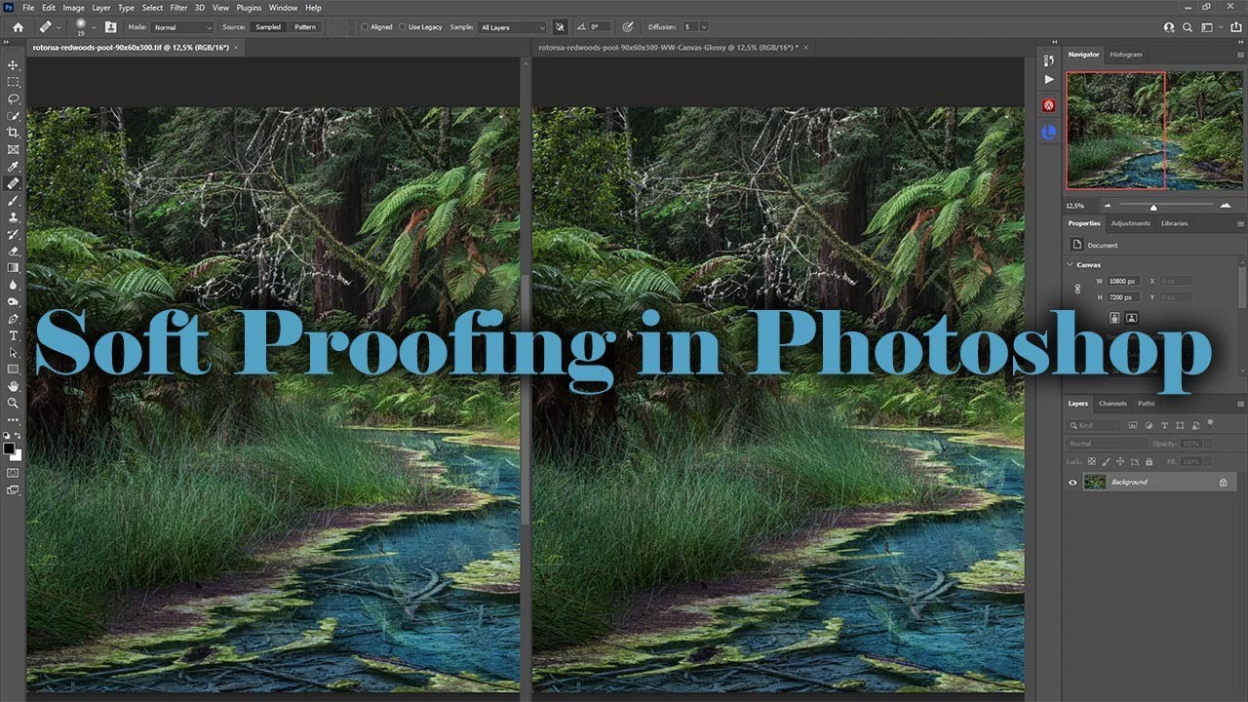1248x702 pixels.
Task: Click the Navigator zoom-in mountains button
Action: click(1225, 206)
